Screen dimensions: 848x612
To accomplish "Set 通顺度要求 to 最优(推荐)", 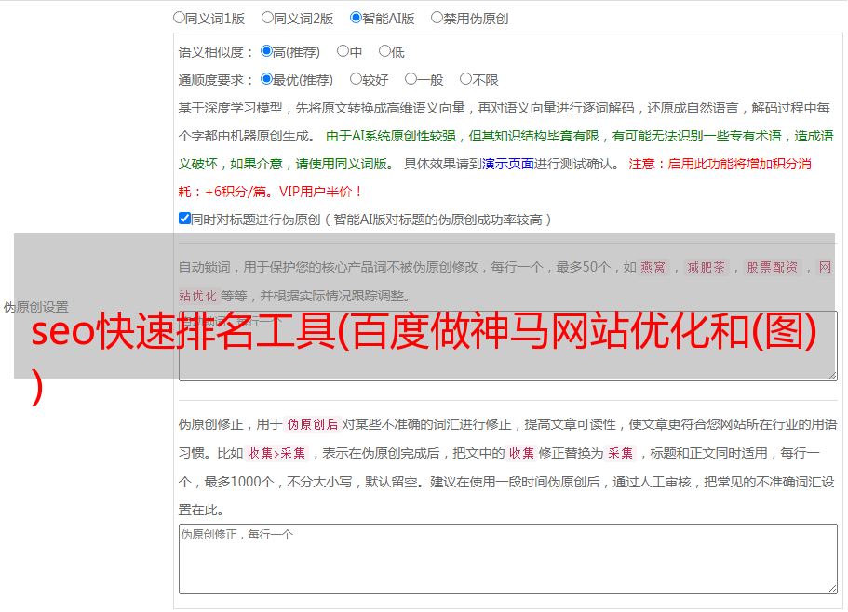I will click(266, 79).
